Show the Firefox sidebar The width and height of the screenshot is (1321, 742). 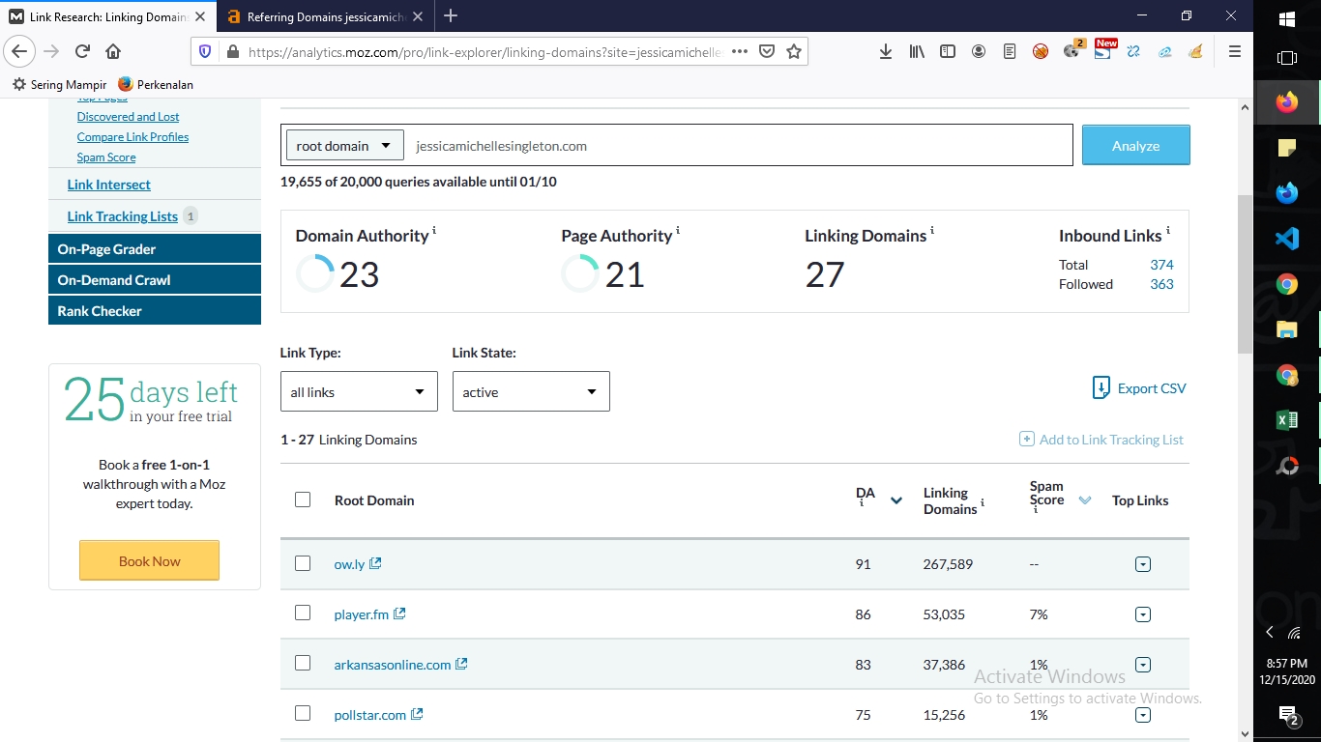pyautogui.click(x=948, y=51)
